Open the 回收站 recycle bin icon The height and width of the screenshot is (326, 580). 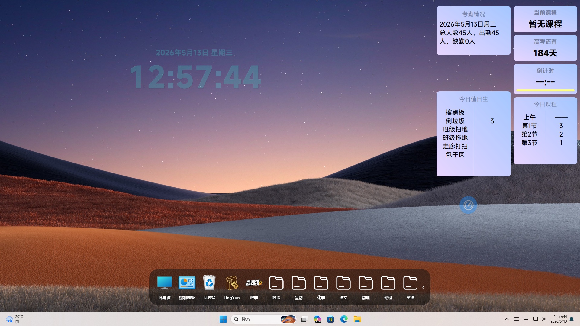(209, 287)
